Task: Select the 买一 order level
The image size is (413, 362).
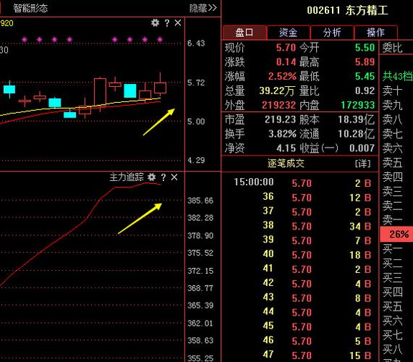Action: pos(392,249)
